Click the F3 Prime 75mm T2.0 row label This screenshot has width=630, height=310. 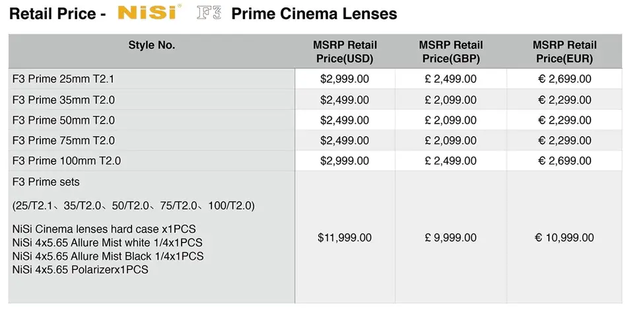coord(63,140)
